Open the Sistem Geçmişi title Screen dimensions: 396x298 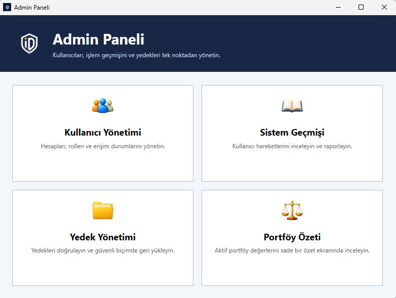(292, 133)
